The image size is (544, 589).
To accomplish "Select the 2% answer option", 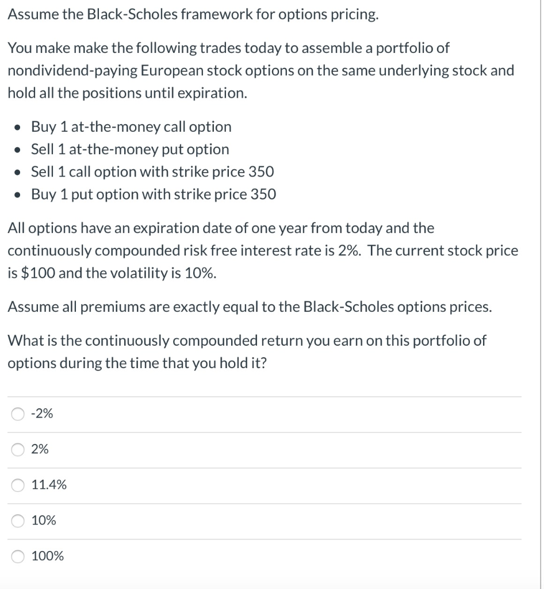I will [17, 449].
